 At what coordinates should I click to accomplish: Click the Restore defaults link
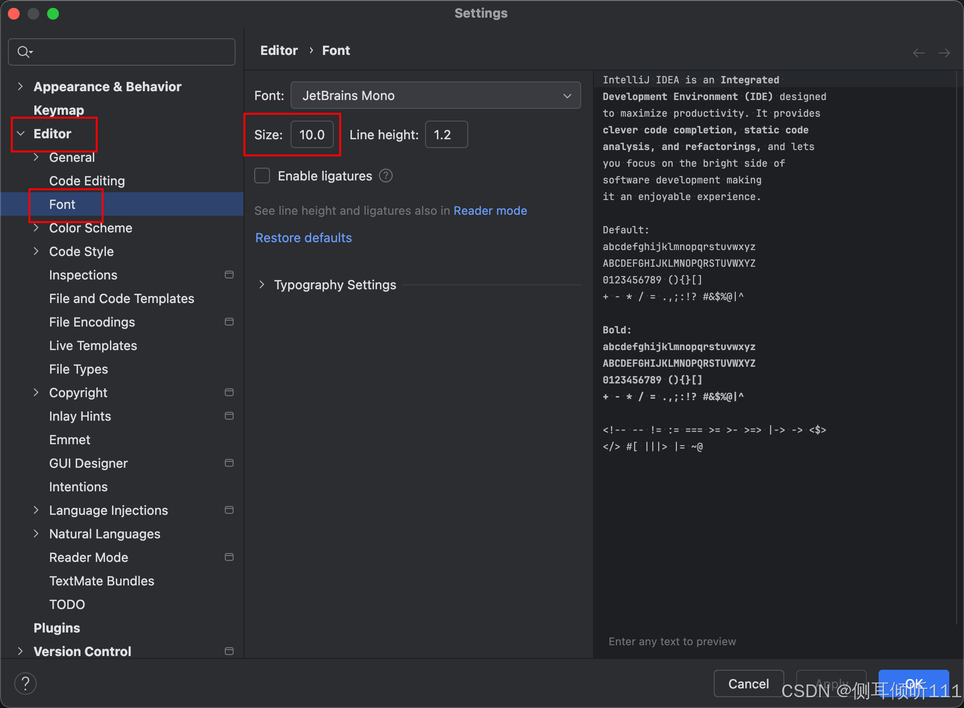[303, 237]
